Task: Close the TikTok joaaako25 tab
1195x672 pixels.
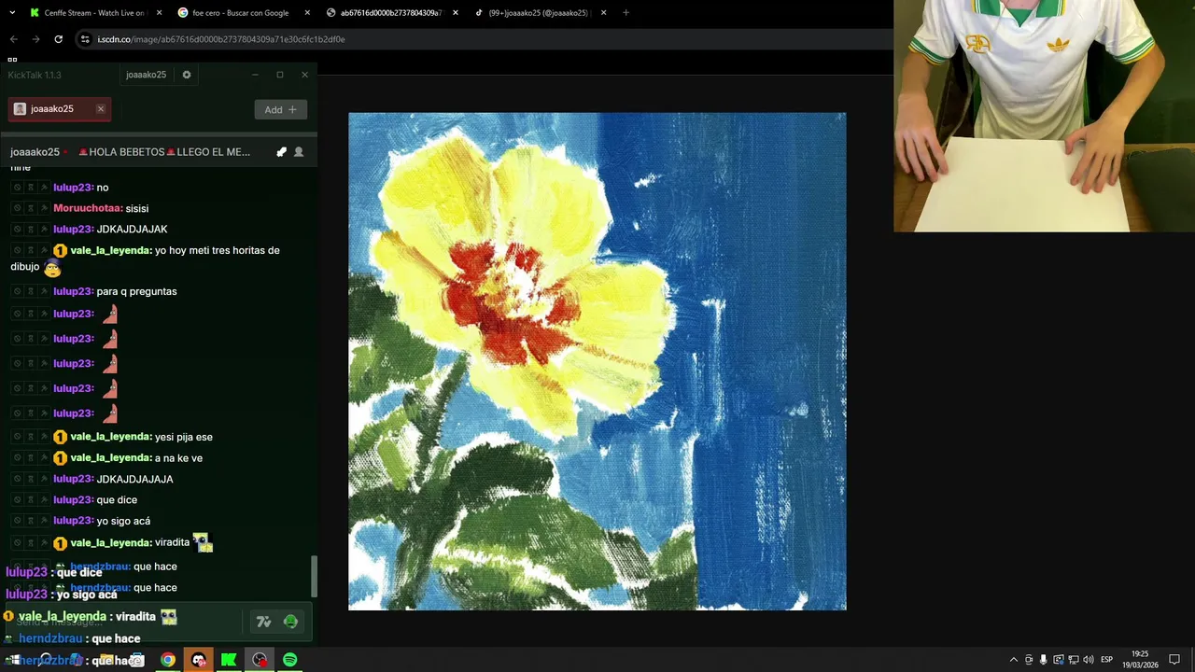Action: click(603, 13)
